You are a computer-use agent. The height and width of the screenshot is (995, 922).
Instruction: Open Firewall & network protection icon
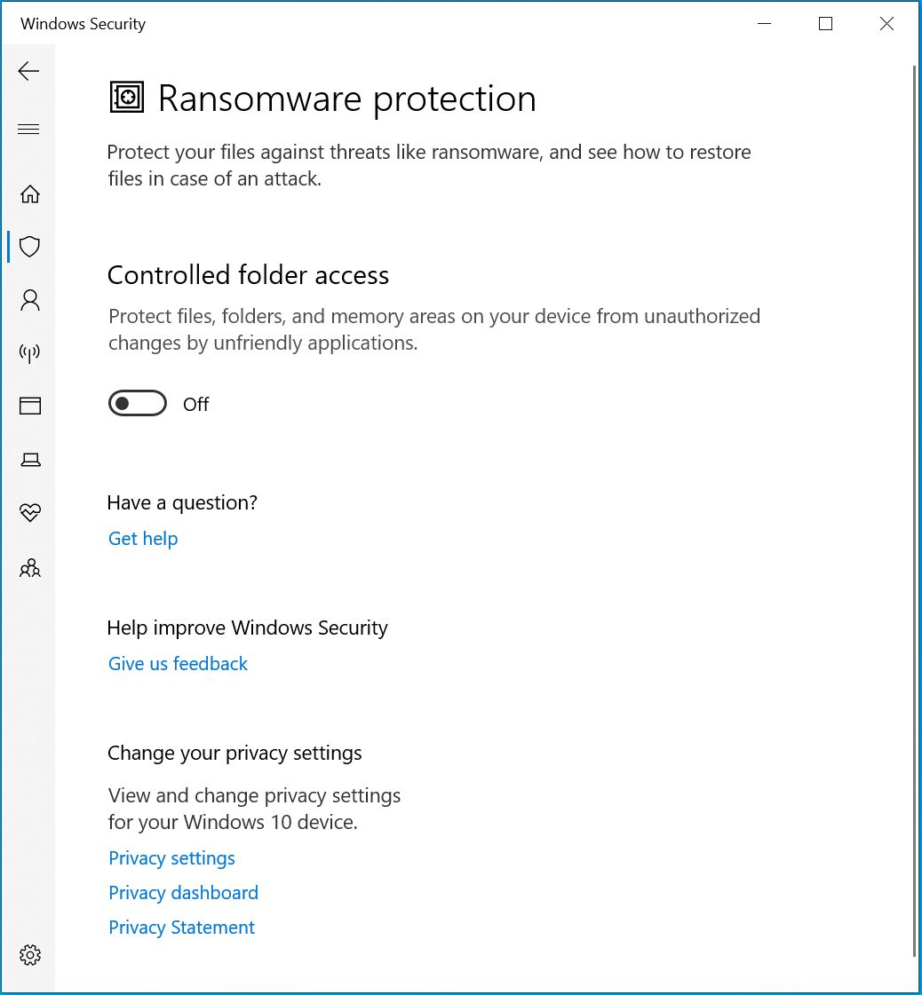[x=30, y=353]
